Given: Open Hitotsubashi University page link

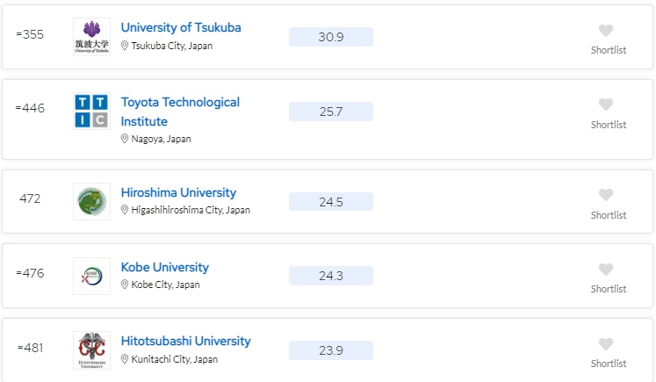Looking at the screenshot, I should 186,341.
